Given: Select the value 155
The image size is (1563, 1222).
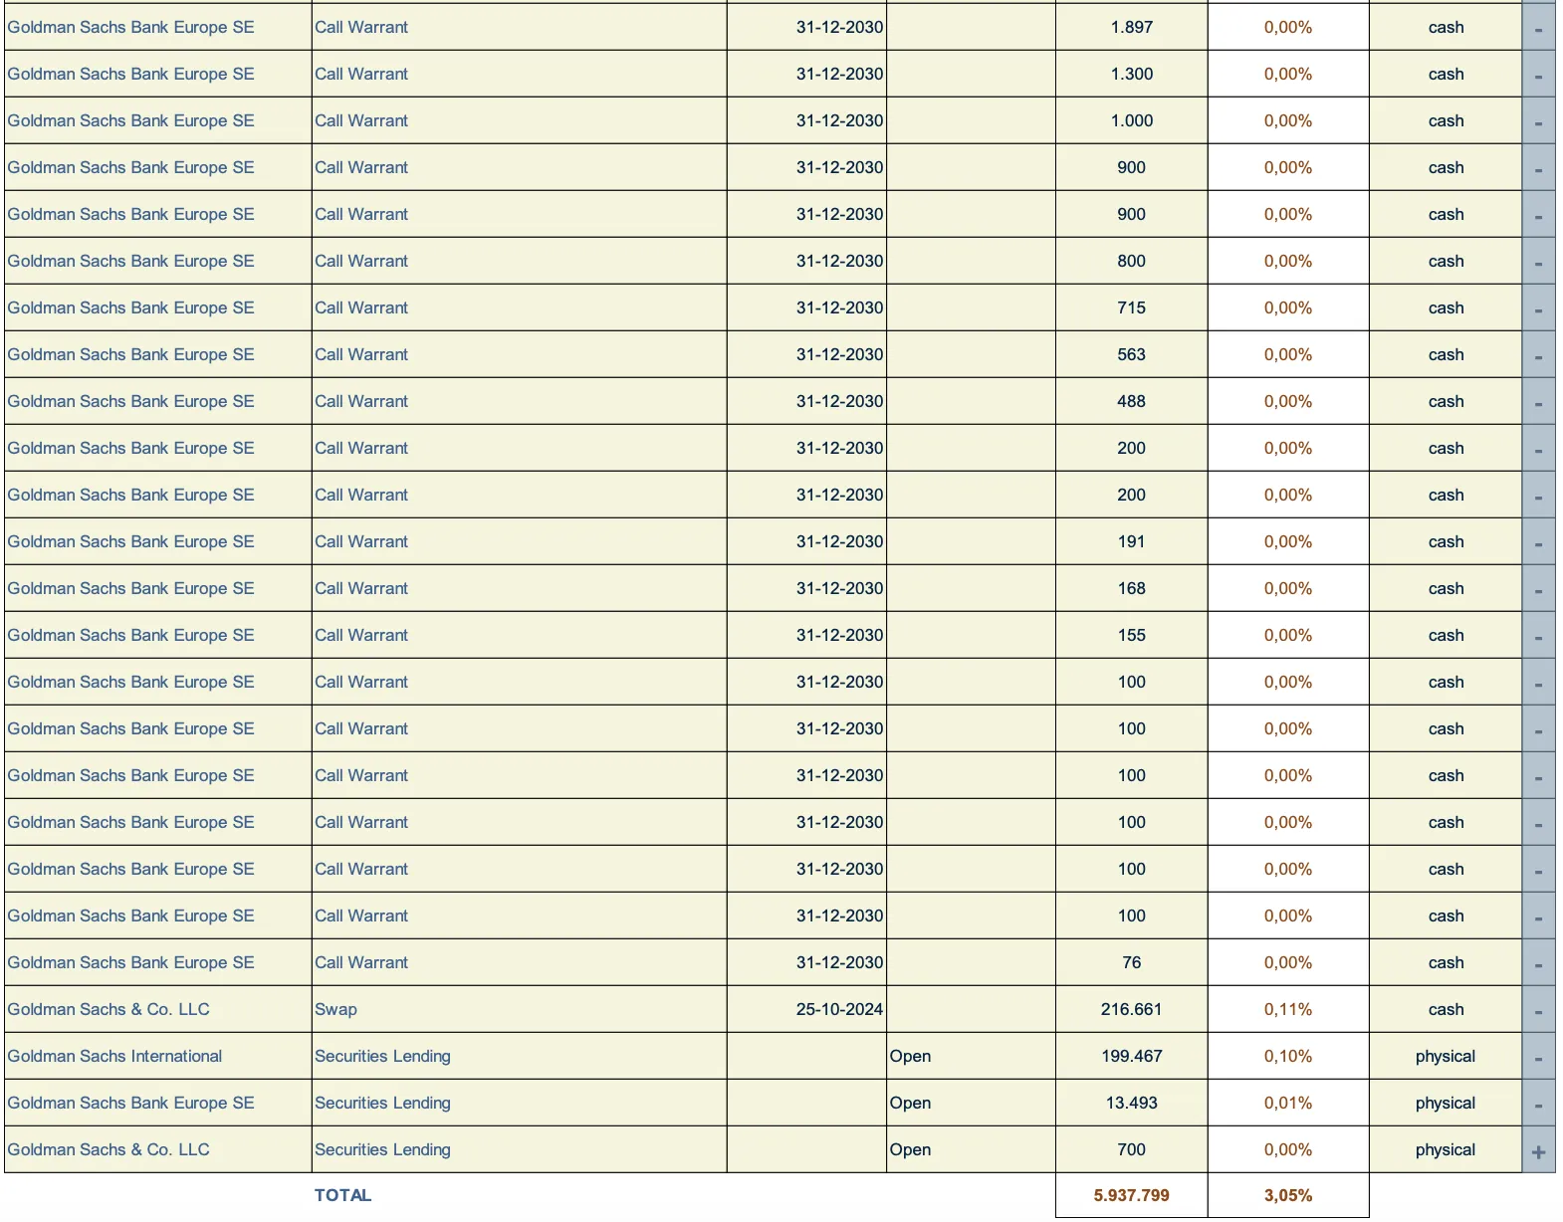Looking at the screenshot, I should pyautogui.click(x=1131, y=635).
